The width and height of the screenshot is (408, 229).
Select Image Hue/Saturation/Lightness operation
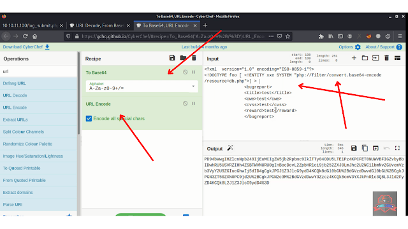[x=38, y=156]
